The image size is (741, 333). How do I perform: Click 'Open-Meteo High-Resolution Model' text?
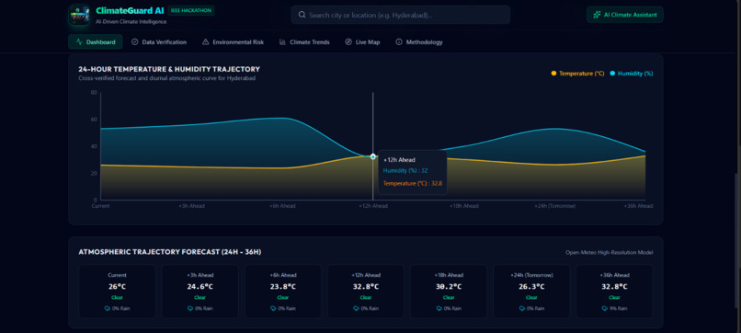click(610, 253)
